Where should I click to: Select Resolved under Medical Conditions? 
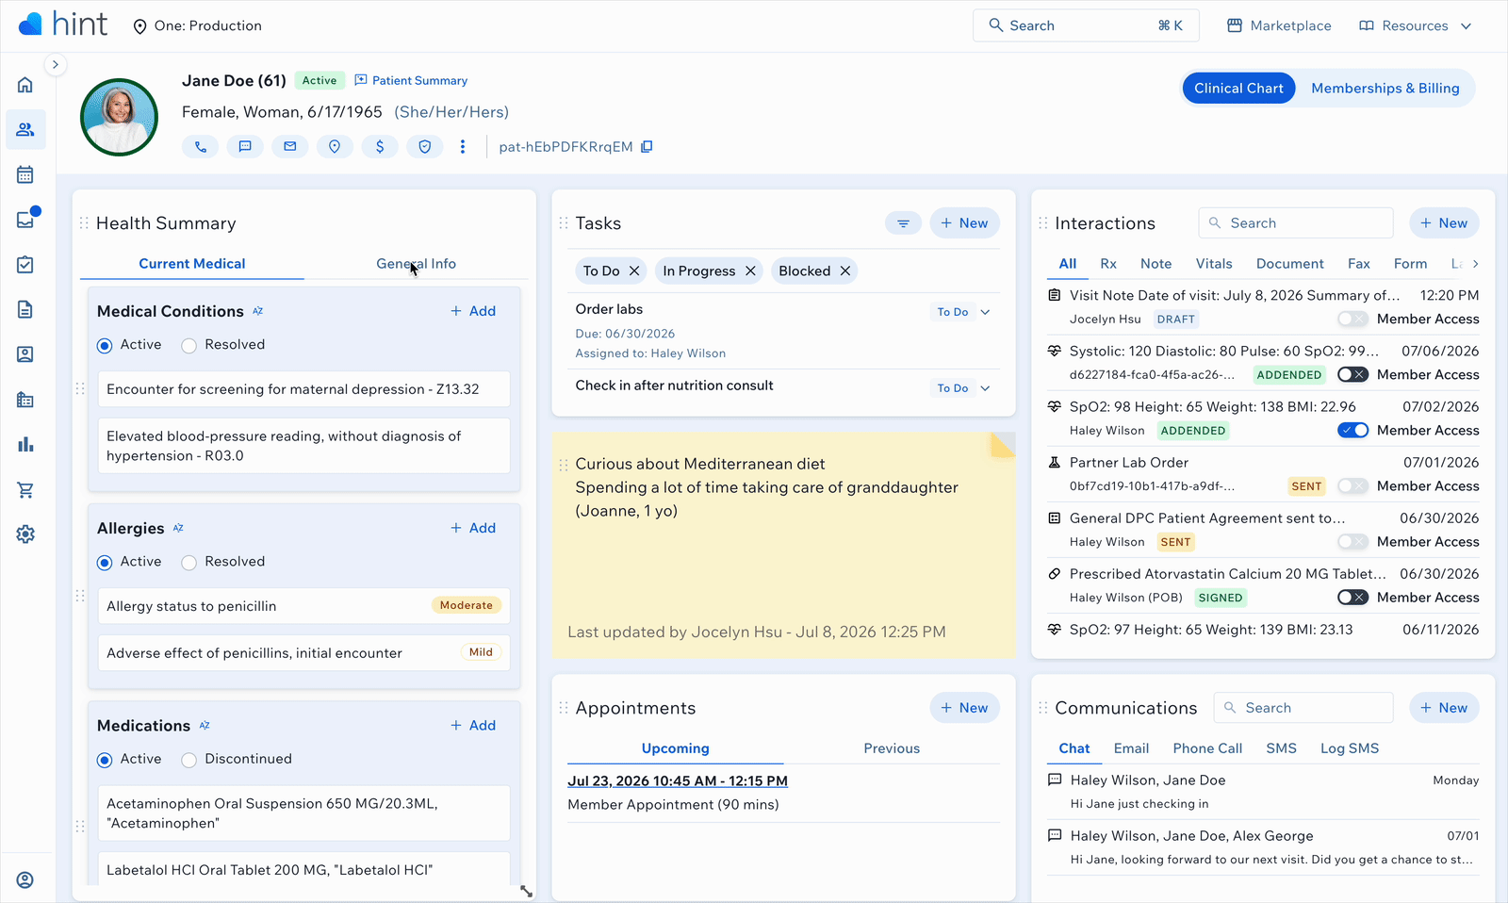tap(188, 345)
